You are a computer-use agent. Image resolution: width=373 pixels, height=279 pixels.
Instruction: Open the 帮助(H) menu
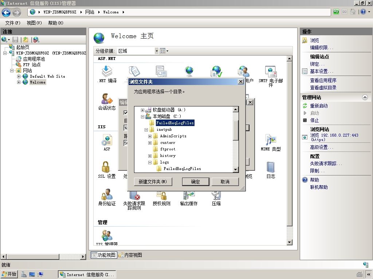[x=56, y=23]
